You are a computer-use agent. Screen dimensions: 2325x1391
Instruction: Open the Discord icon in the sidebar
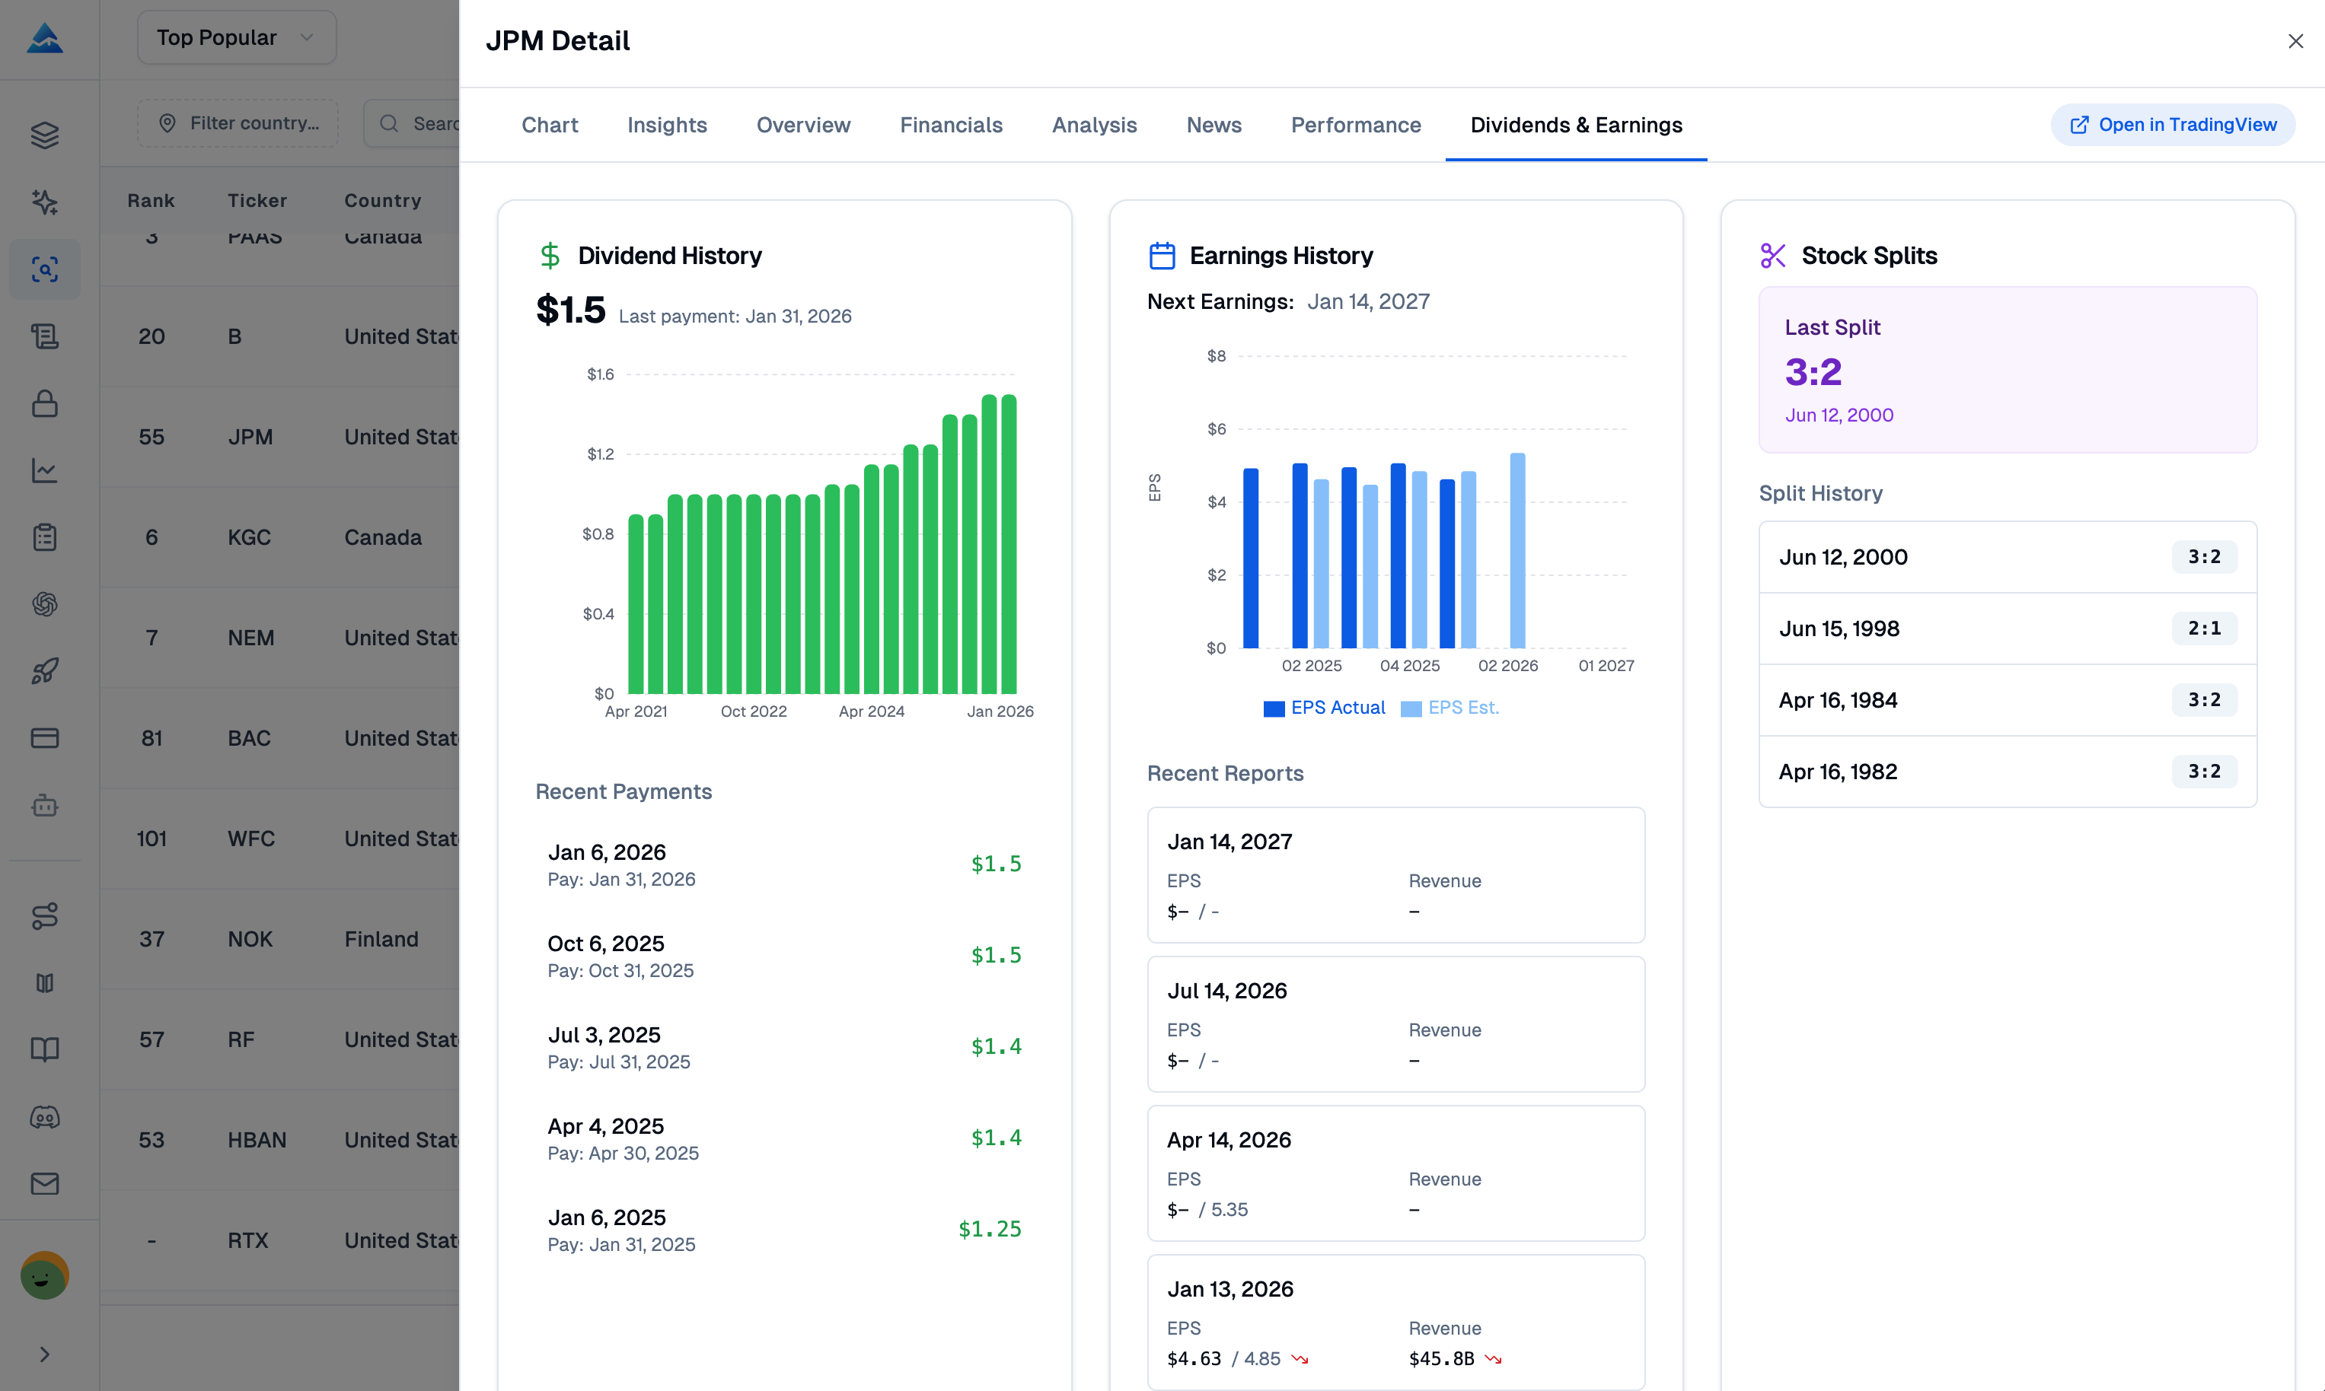click(44, 1117)
